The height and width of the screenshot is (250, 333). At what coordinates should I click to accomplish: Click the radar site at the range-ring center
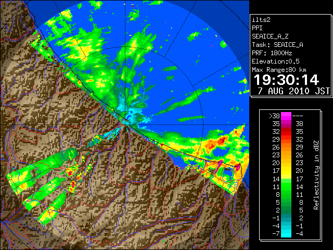(125, 124)
